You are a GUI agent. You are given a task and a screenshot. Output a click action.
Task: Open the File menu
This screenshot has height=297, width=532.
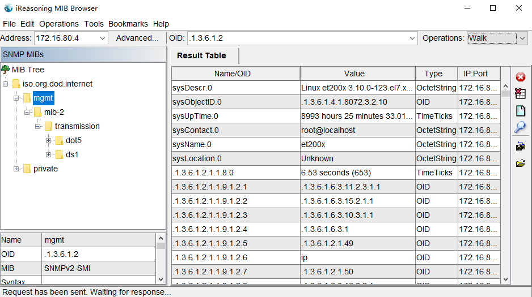pyautogui.click(x=9, y=24)
